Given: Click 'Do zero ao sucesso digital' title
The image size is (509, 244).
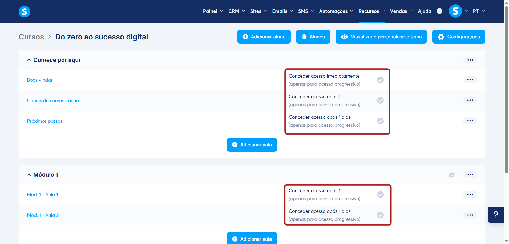Looking at the screenshot, I should coord(102,37).
